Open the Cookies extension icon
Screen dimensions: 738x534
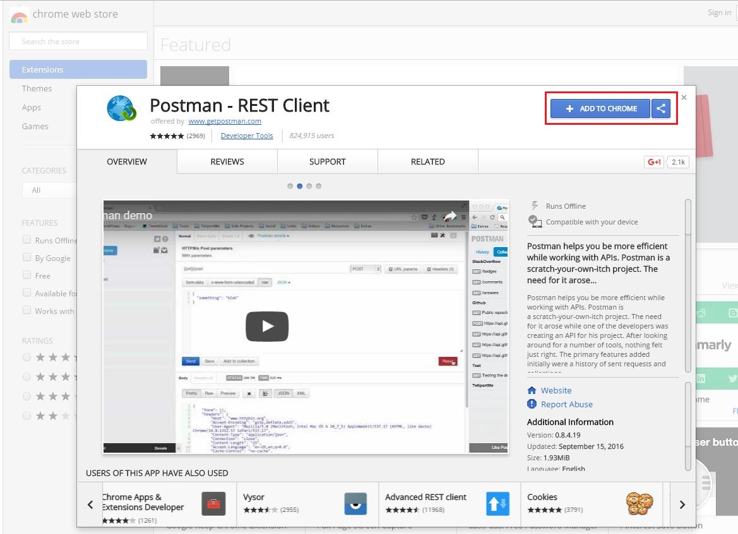point(640,504)
